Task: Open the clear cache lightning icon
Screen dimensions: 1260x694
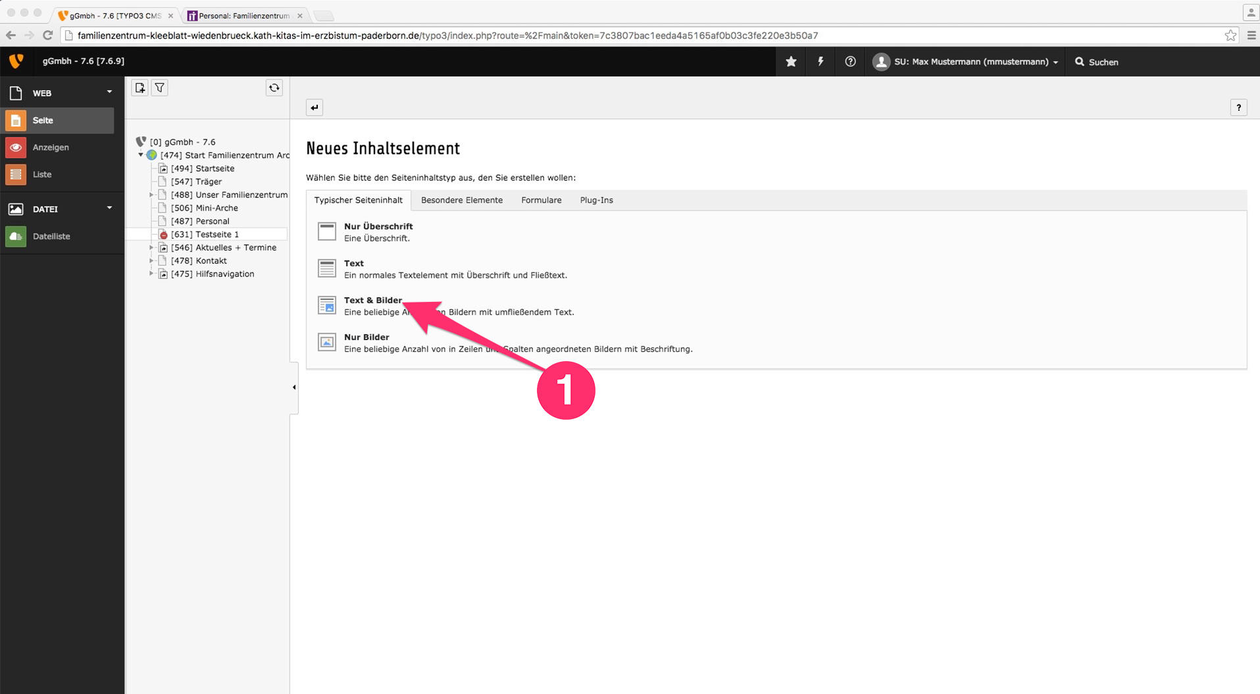Action: tap(820, 62)
